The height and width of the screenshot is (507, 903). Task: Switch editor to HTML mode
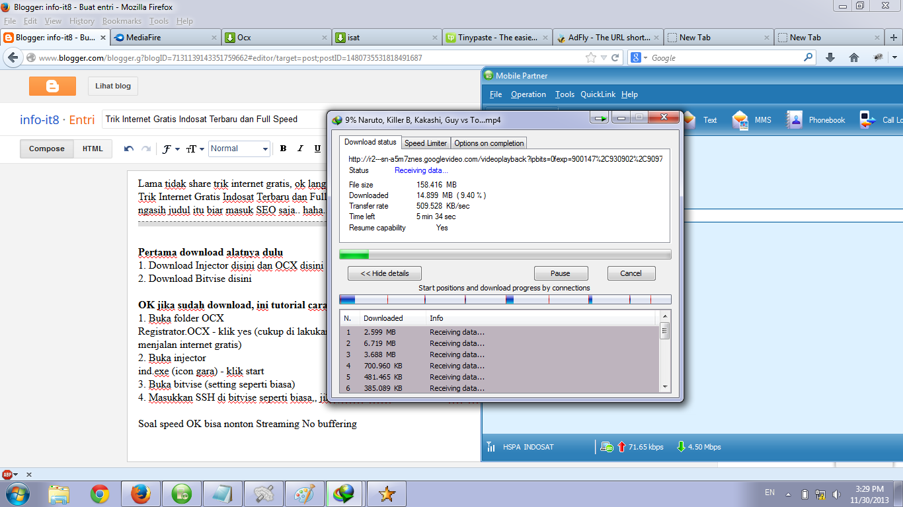[x=93, y=149]
